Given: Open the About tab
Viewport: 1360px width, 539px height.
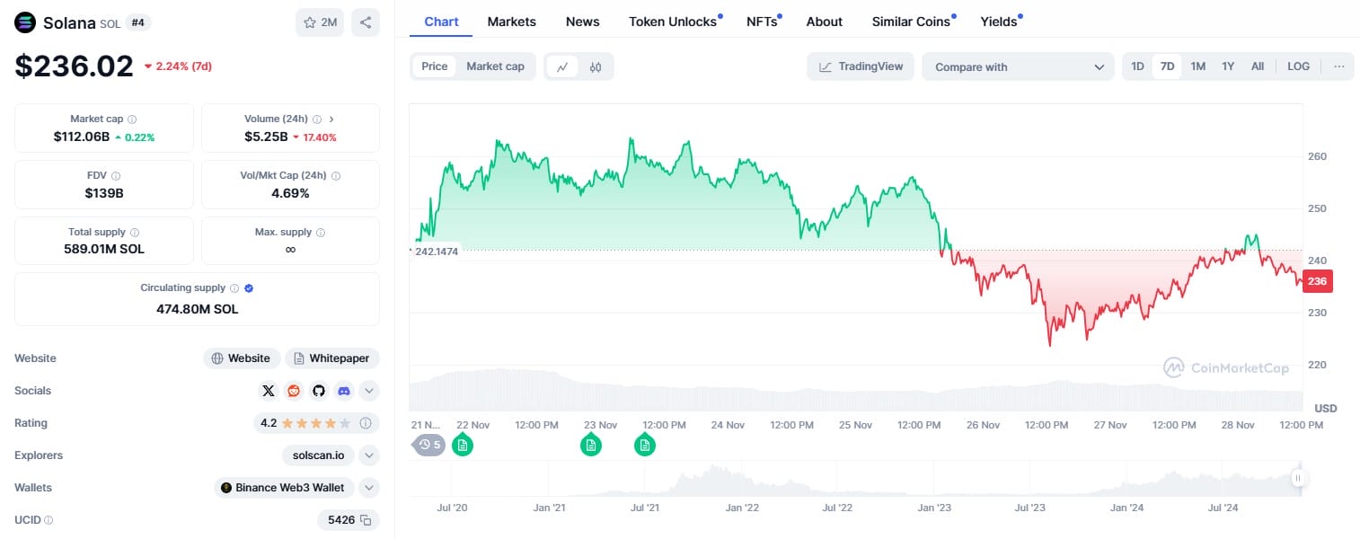Looking at the screenshot, I should point(825,22).
